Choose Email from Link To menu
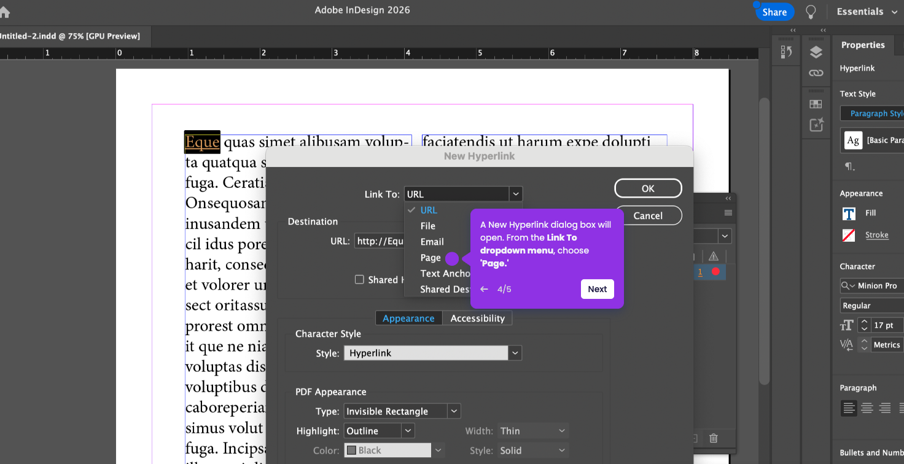 coord(432,242)
